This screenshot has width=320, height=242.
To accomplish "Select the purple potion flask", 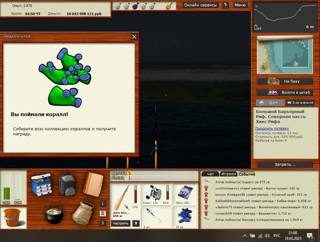I will click(135, 6).
